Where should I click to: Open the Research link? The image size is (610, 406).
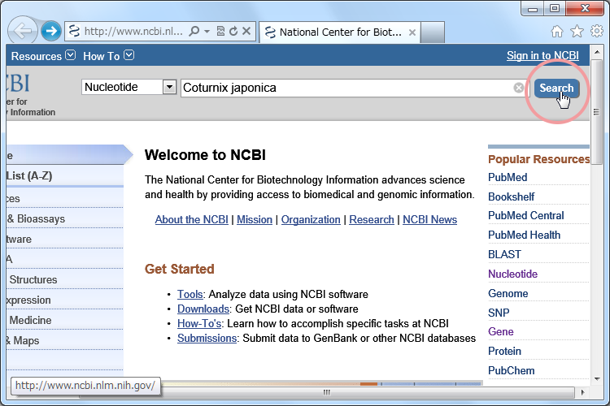tap(372, 219)
